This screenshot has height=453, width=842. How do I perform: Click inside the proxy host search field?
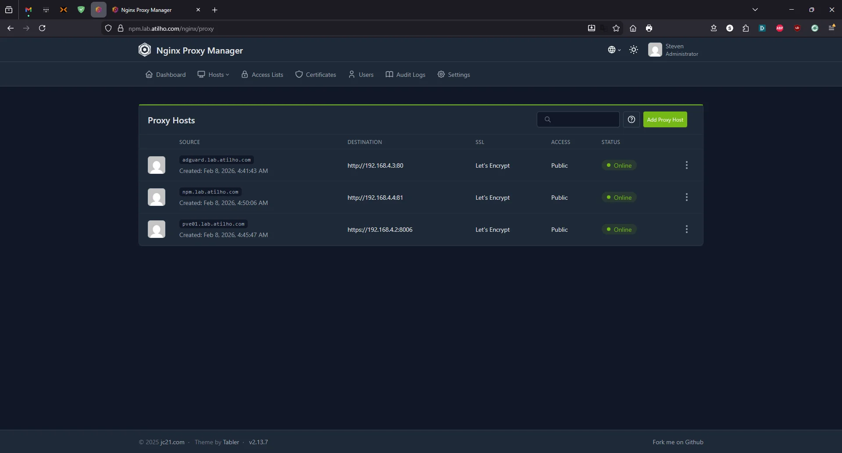click(x=578, y=119)
